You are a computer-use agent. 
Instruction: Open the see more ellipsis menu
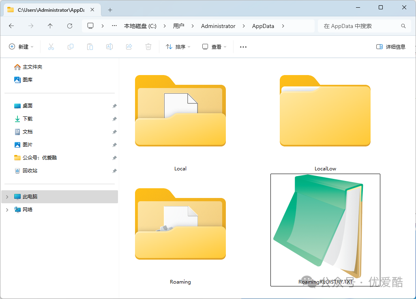tap(243, 47)
